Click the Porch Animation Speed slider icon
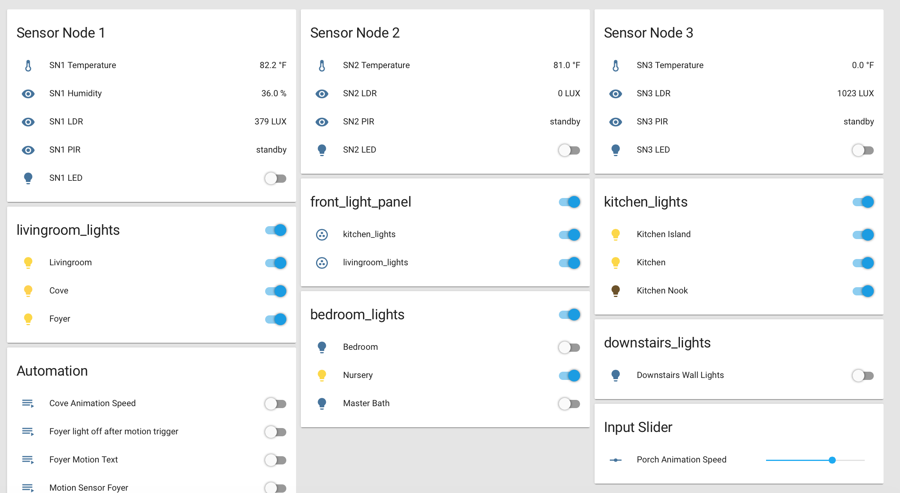900x493 pixels. [x=616, y=460]
